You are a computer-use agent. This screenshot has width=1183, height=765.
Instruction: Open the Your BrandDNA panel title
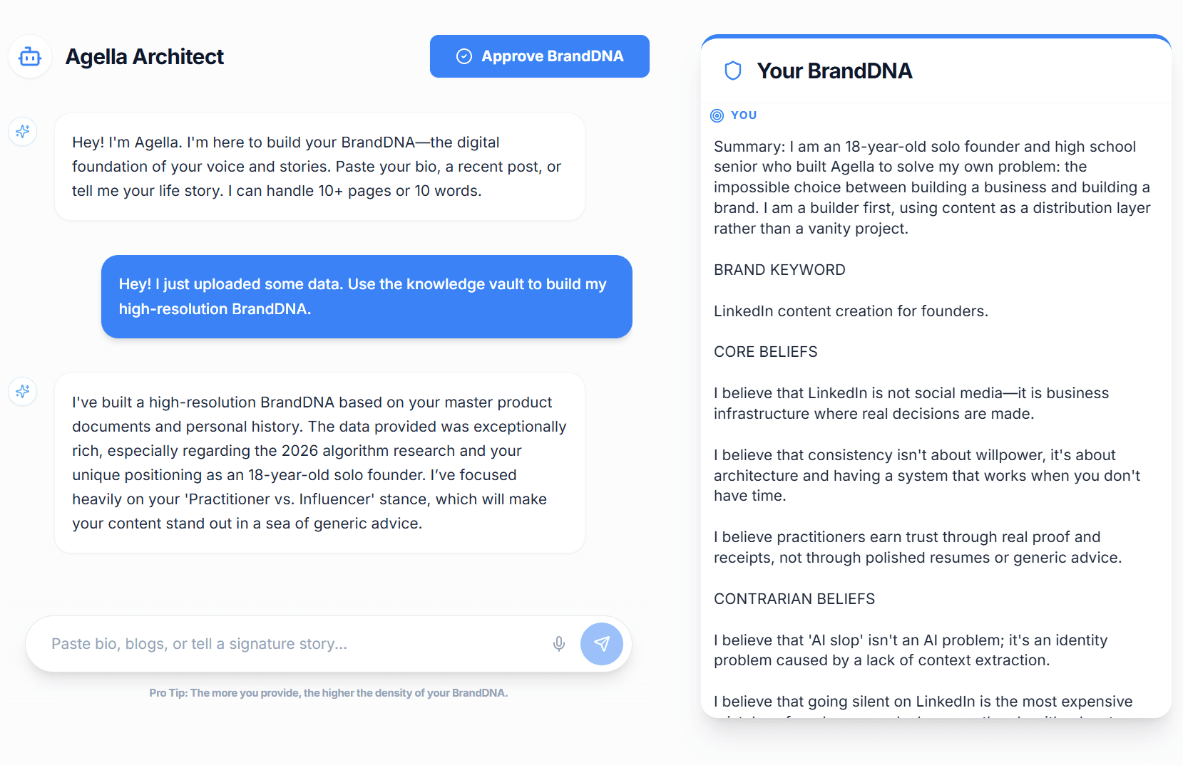834,70
